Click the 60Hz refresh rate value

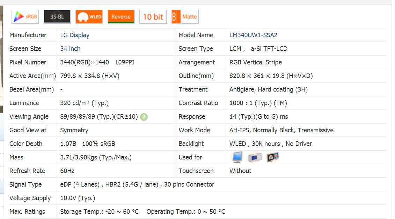[67, 171]
